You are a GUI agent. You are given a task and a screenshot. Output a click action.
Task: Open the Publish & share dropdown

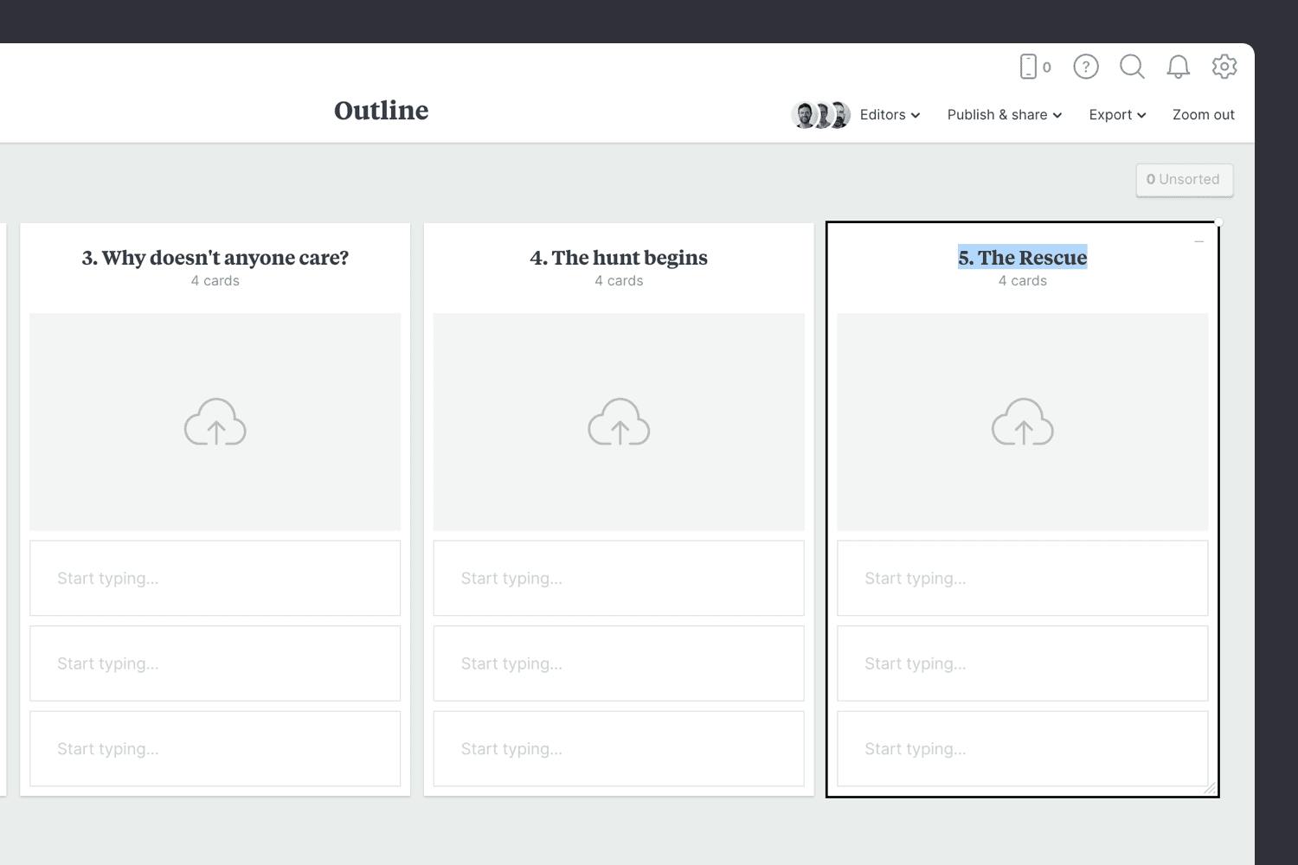[x=1004, y=115]
